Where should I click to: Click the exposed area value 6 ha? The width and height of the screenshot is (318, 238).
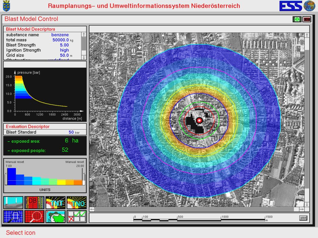(x=72, y=140)
